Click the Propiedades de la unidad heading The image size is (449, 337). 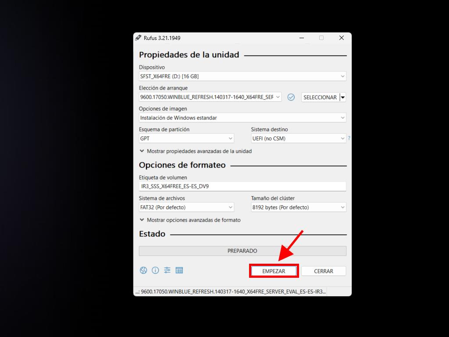(x=189, y=55)
